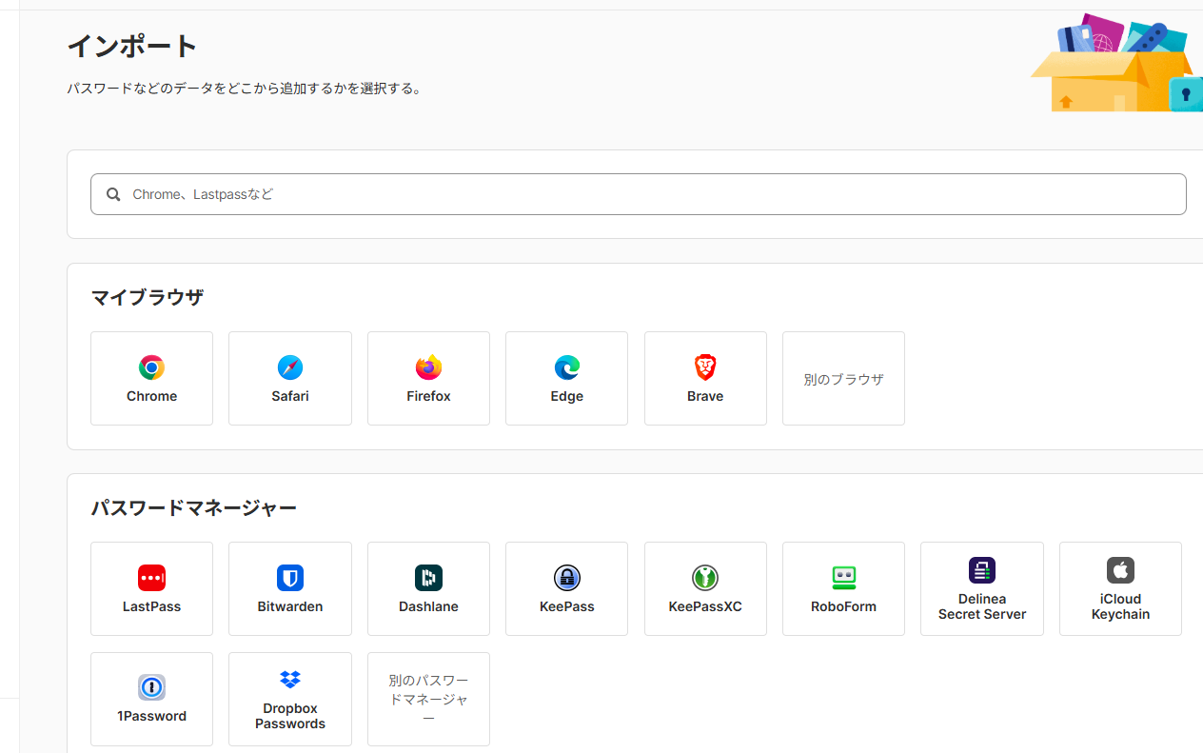Open 別のパスワードマネージャー option
This screenshot has height=753, width=1203.
click(428, 699)
